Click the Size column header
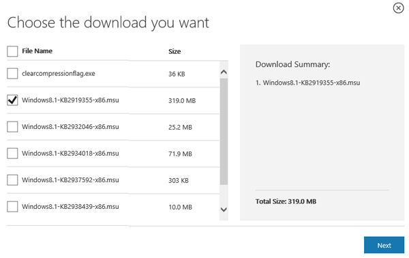Image resolution: width=409 pixels, height=258 pixels. [175, 51]
